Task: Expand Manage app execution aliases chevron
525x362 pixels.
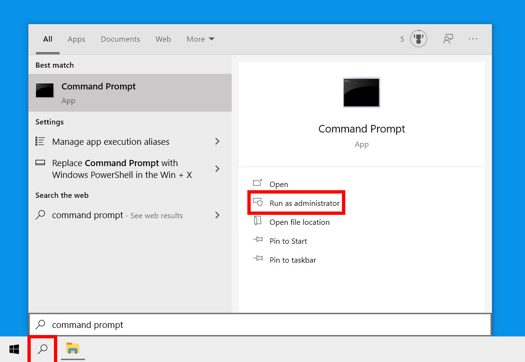Action: click(217, 141)
